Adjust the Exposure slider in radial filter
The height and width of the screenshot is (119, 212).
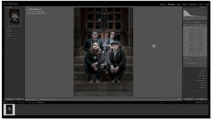pos(190,33)
